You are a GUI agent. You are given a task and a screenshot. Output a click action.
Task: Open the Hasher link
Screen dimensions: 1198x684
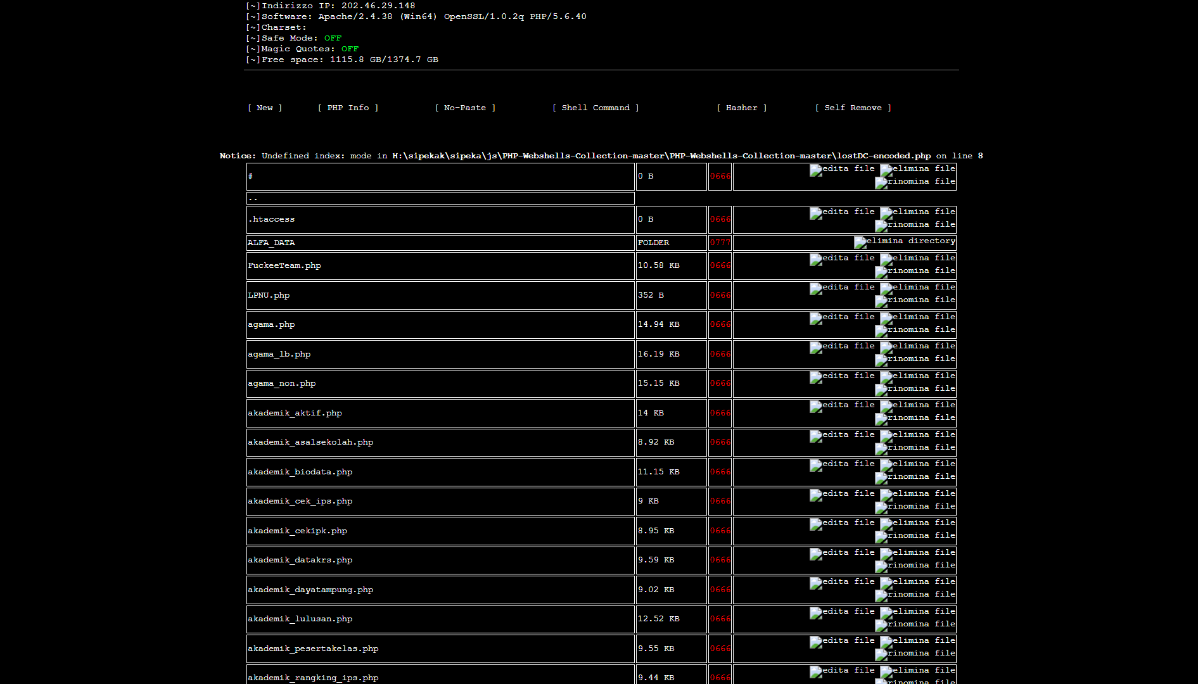[x=741, y=108]
